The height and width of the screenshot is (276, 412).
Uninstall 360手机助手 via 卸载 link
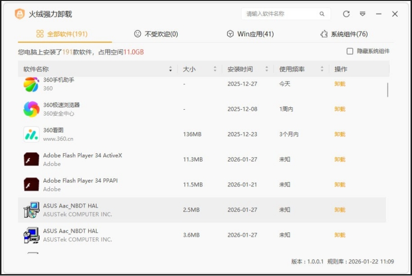pos(340,84)
